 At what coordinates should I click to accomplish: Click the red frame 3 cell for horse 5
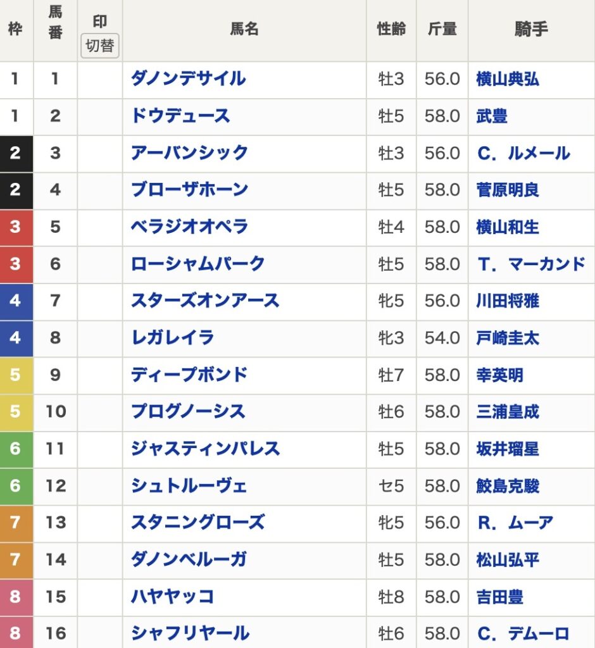coord(16,227)
